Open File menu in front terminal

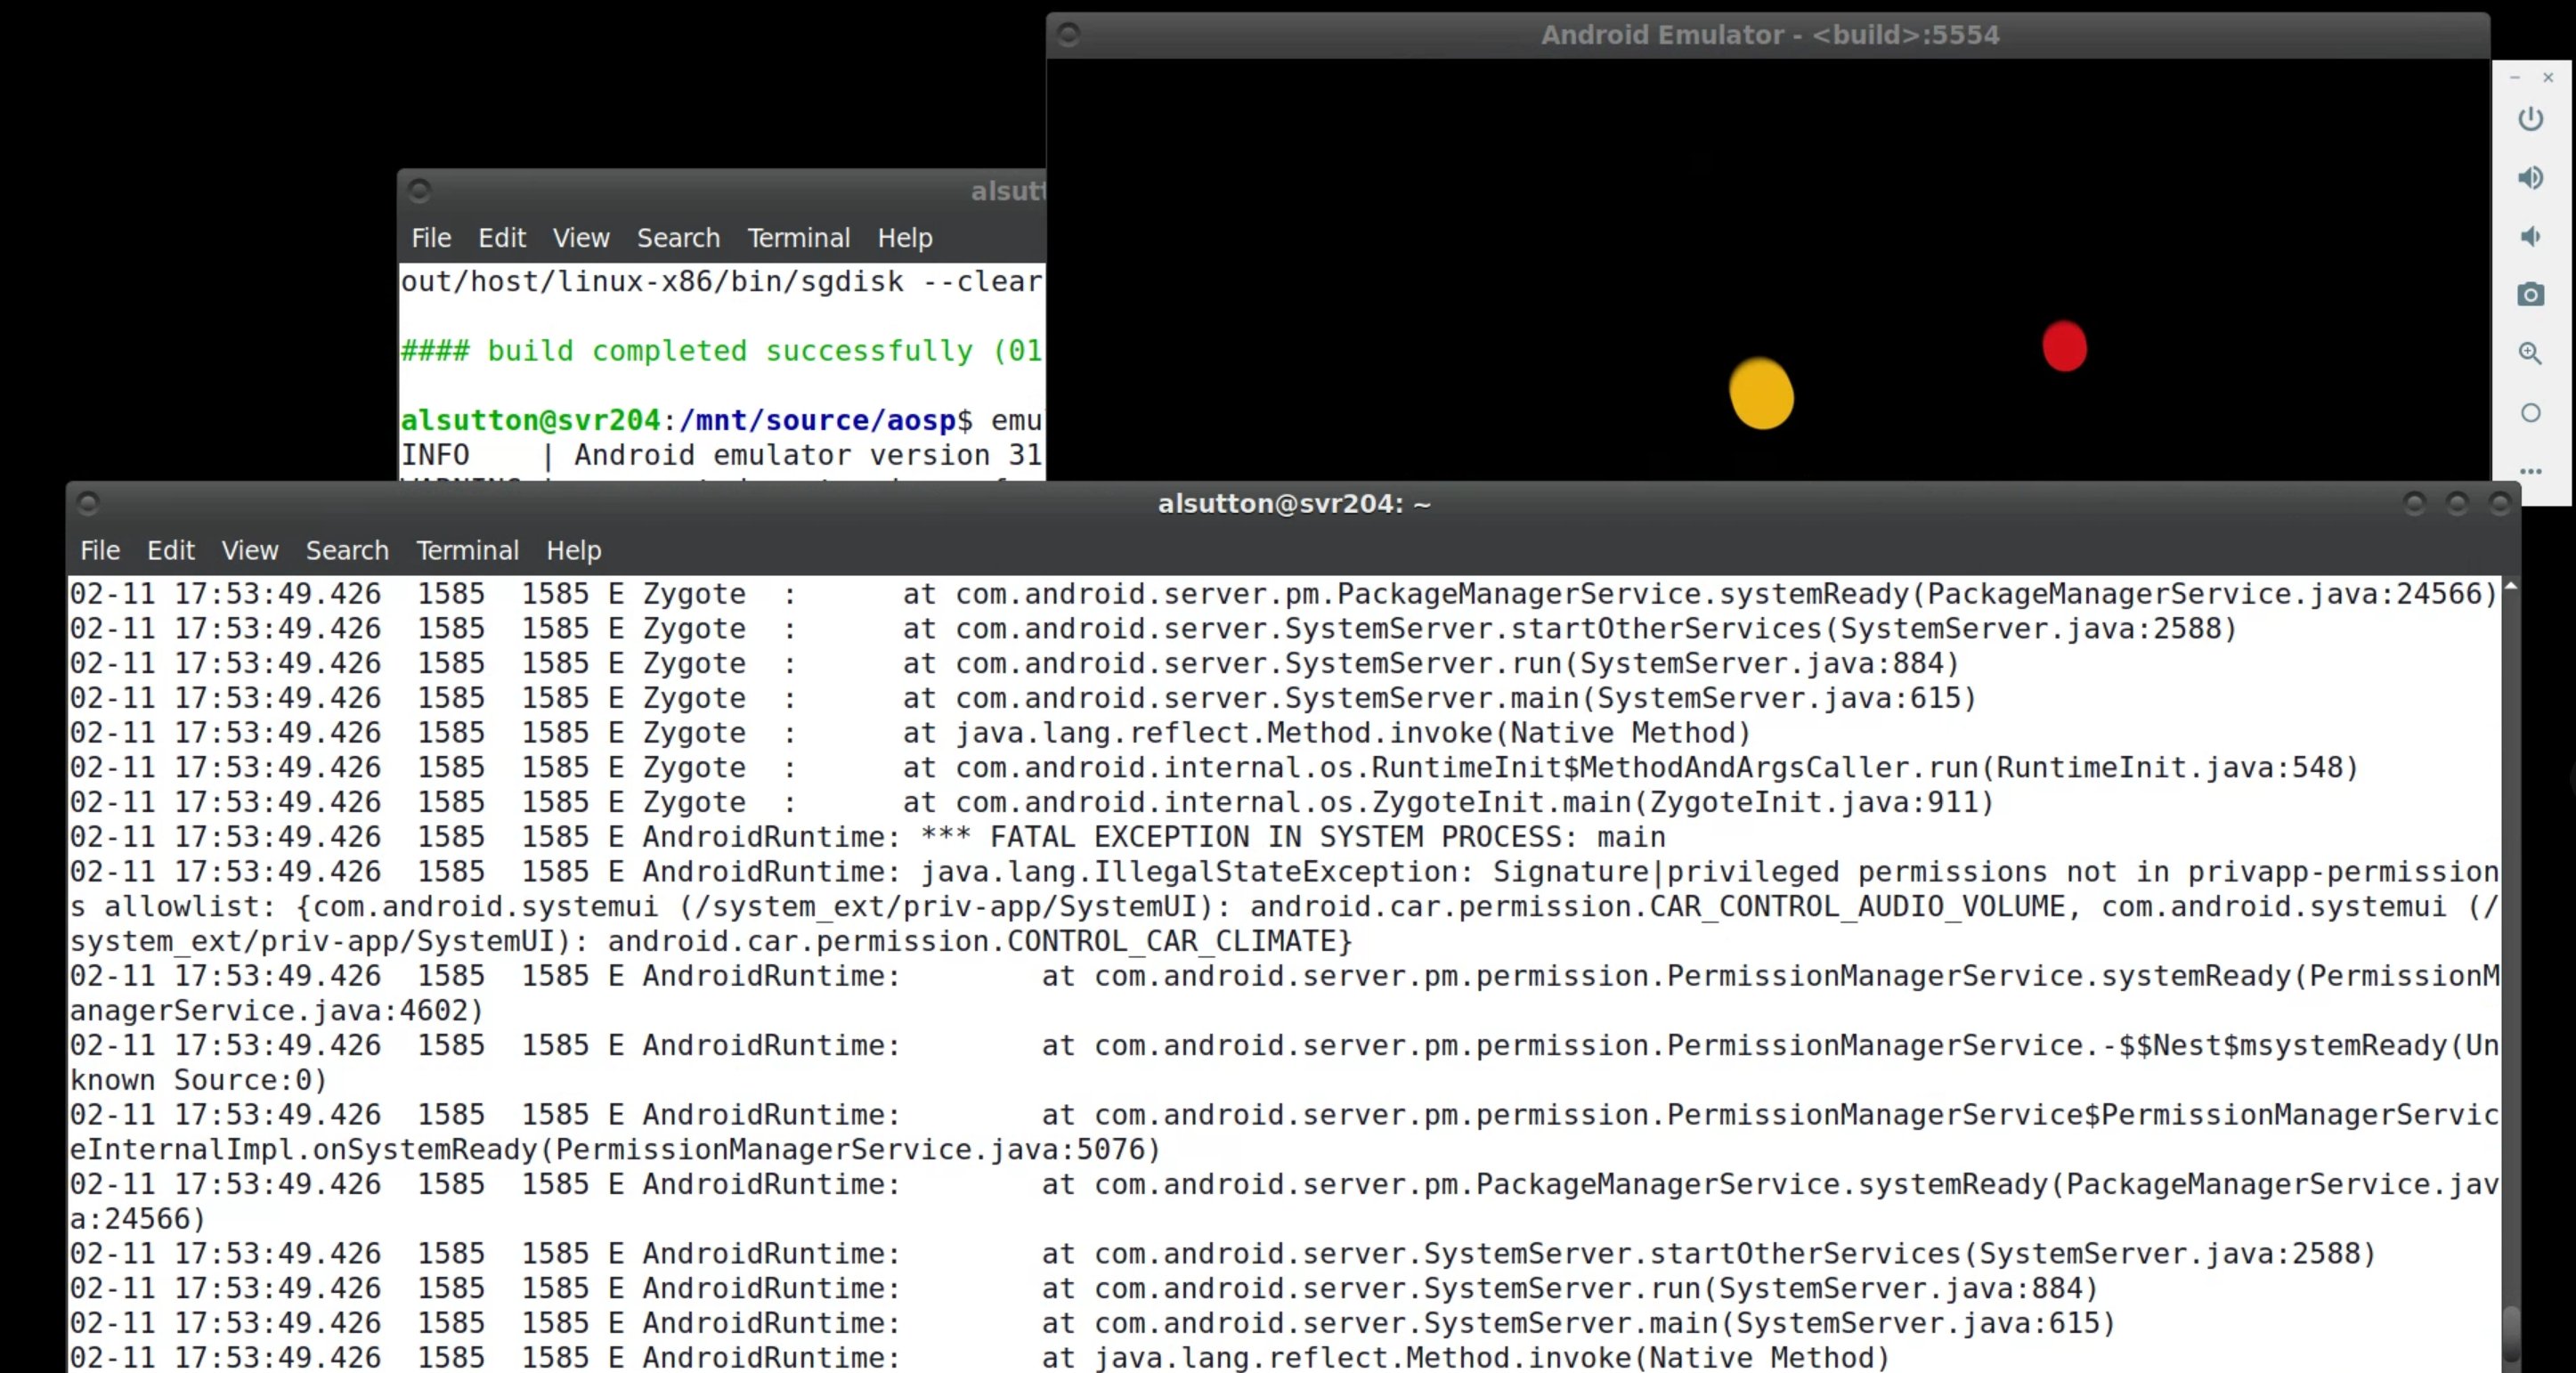coord(100,550)
